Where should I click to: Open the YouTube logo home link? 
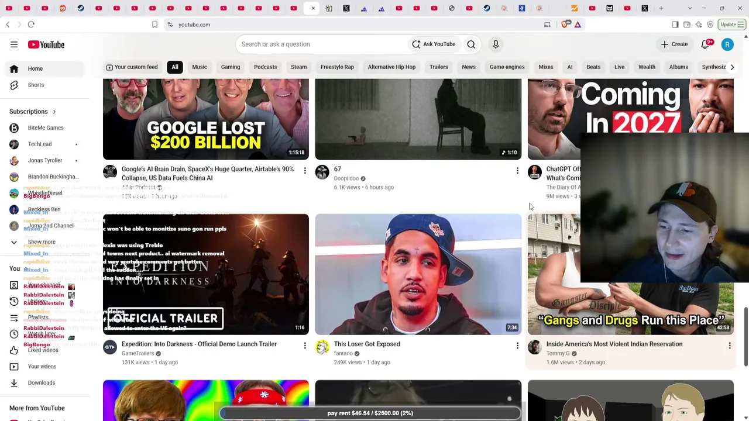point(46,44)
